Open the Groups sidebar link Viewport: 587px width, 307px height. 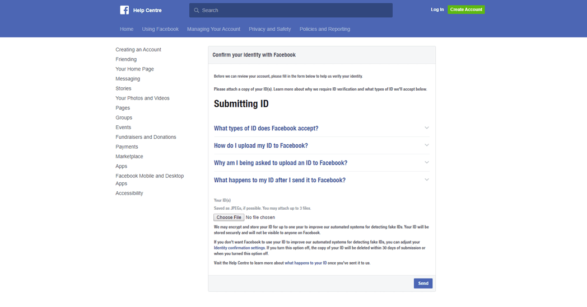tap(124, 118)
